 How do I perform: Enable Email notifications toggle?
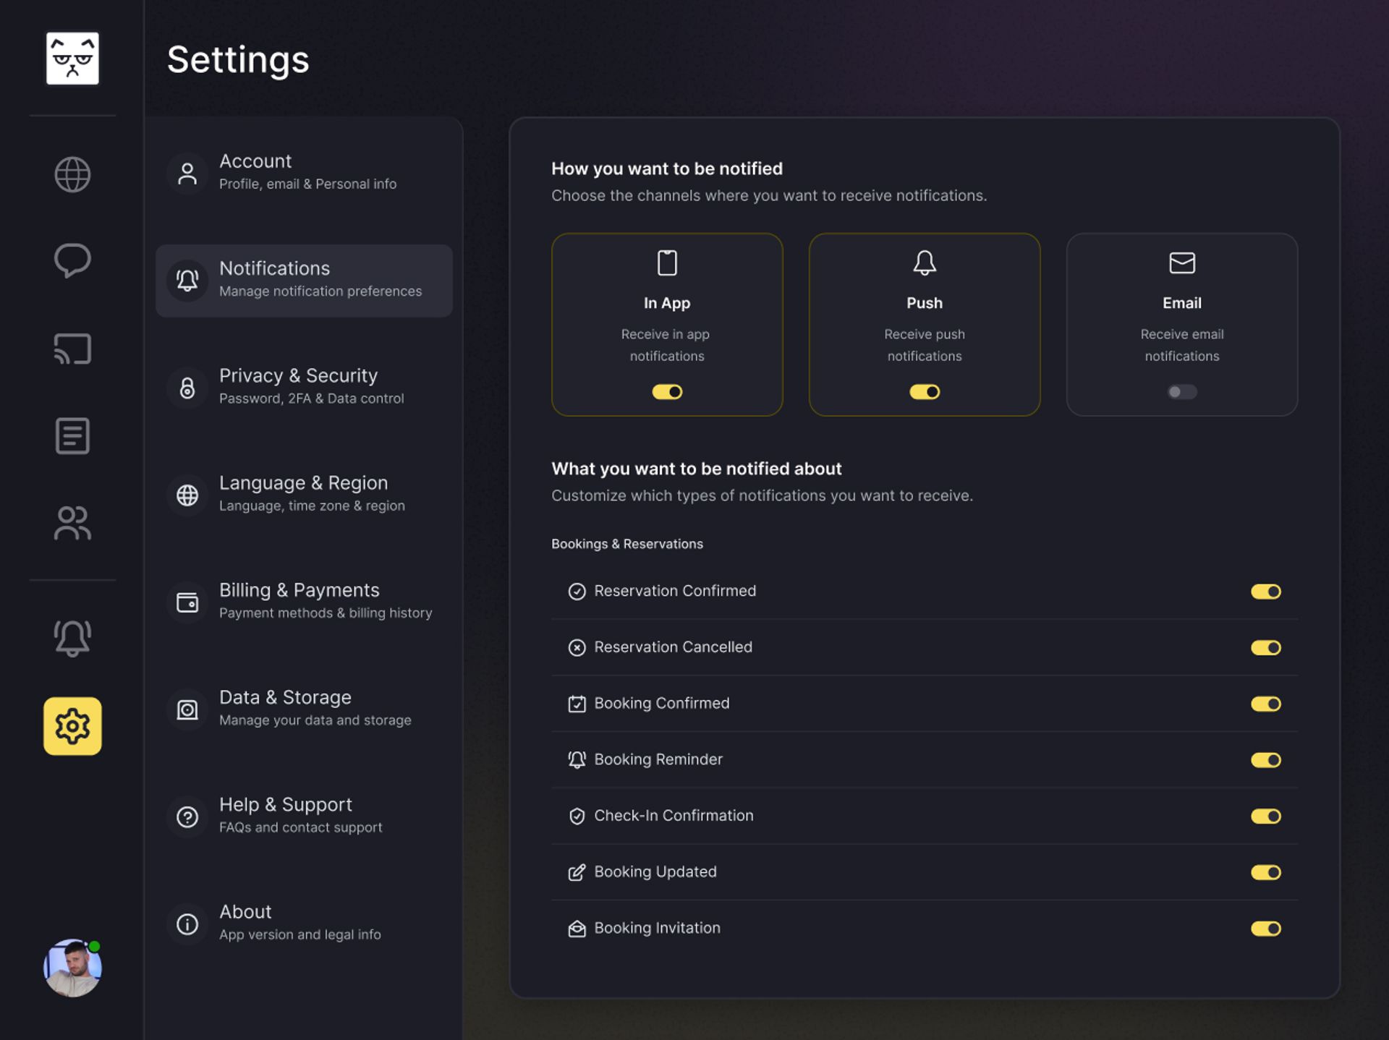(x=1182, y=391)
